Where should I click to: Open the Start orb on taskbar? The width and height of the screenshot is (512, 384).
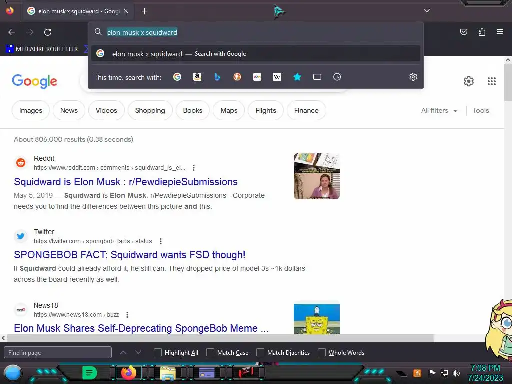pyautogui.click(x=12, y=374)
